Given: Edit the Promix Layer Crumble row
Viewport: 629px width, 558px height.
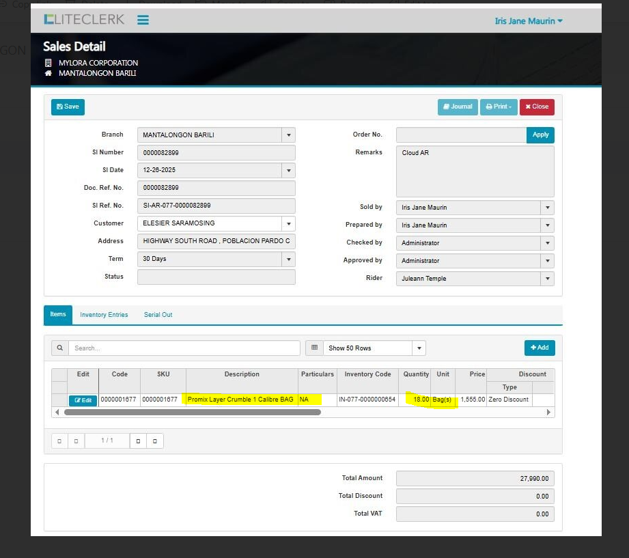Looking at the screenshot, I should point(83,400).
